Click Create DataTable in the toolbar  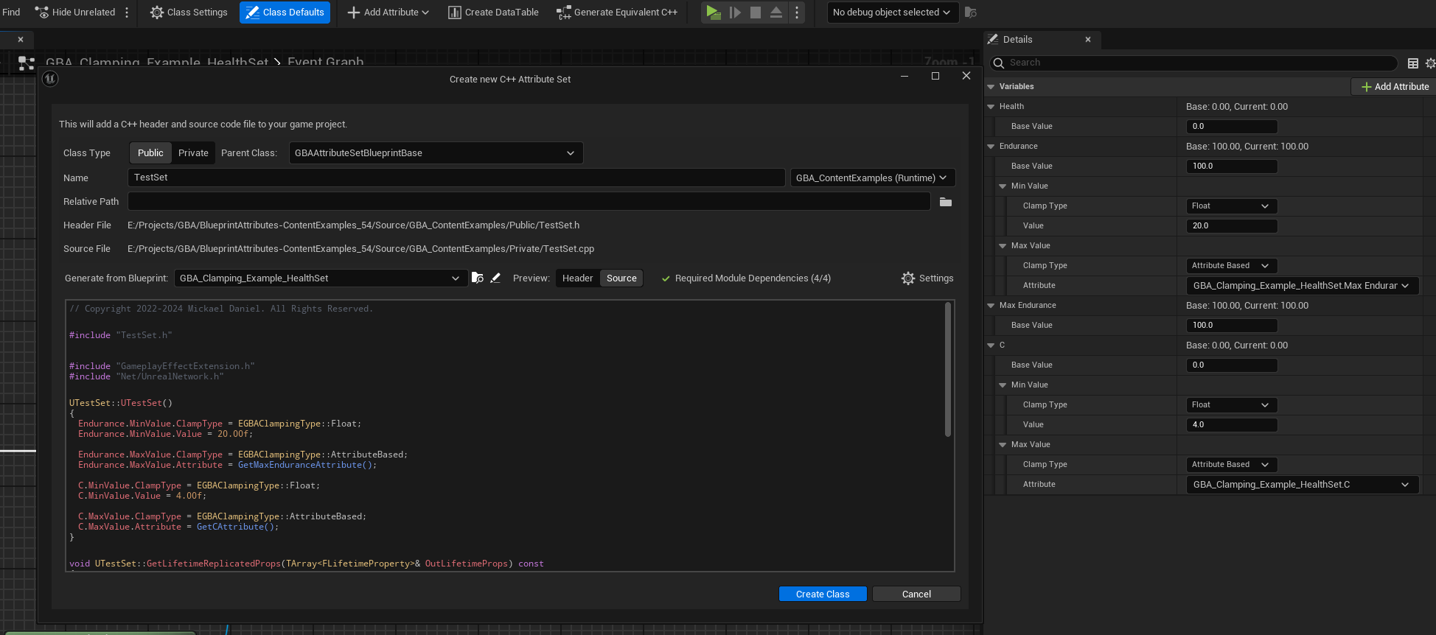coord(493,12)
